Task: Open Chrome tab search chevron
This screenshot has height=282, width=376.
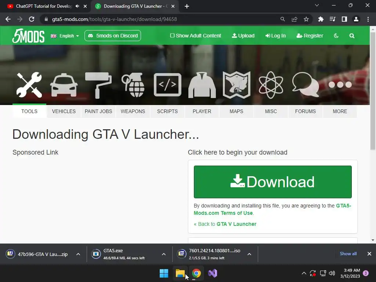Action: [317, 5]
